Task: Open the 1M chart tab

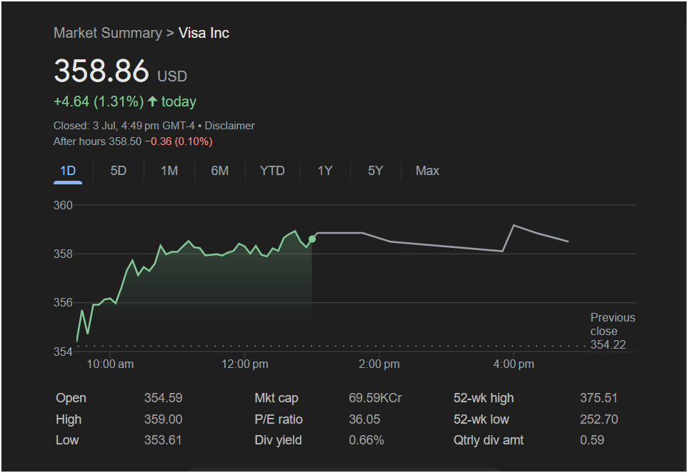Action: [169, 171]
